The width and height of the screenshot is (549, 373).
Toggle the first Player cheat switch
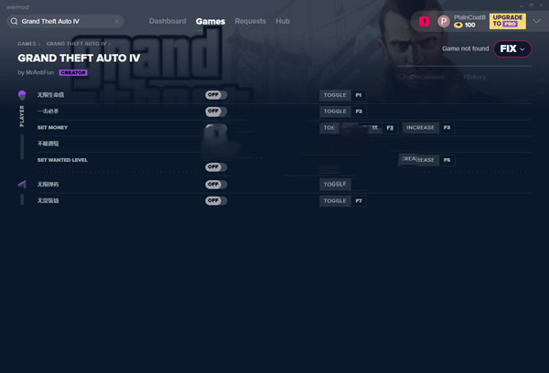tap(216, 95)
